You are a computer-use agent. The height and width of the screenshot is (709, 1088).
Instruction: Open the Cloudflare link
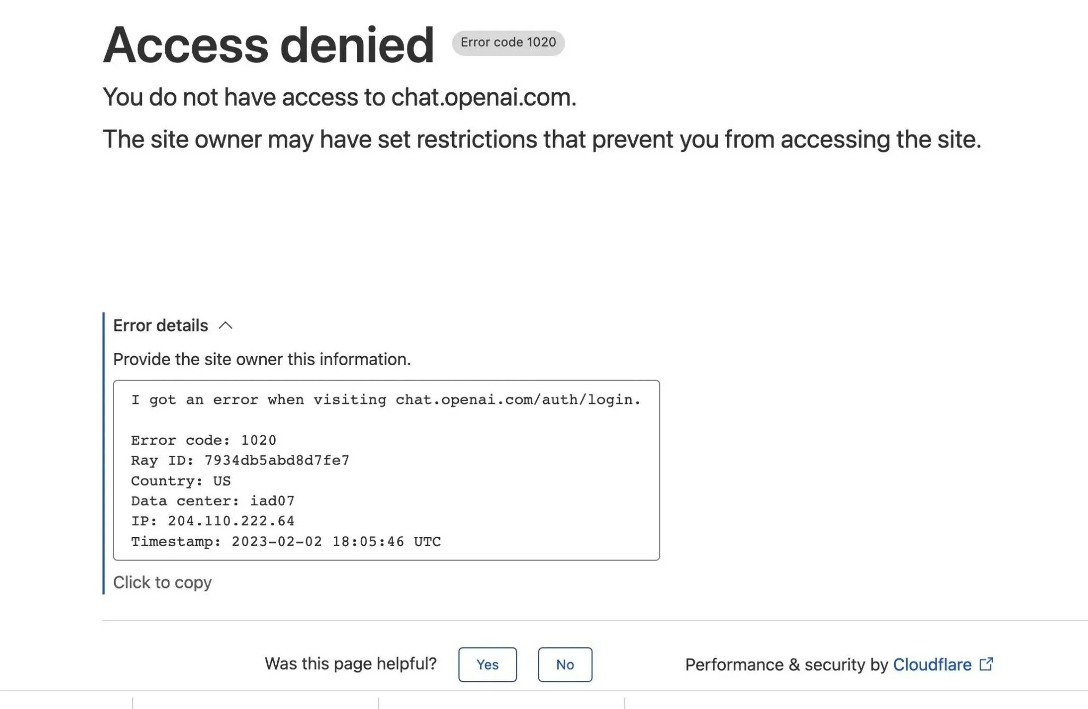(x=932, y=664)
